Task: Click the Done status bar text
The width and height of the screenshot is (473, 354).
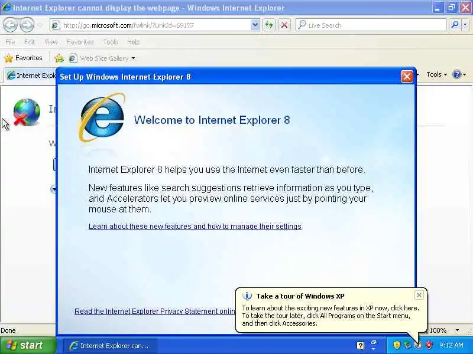Action: point(8,330)
